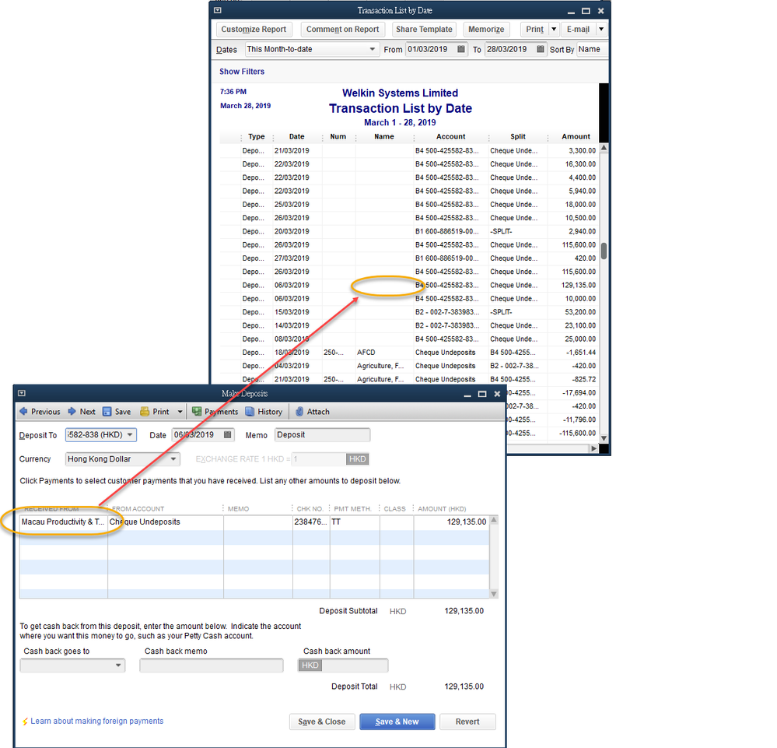Click Save & New button
This screenshot has height=748, width=777.
397,722
